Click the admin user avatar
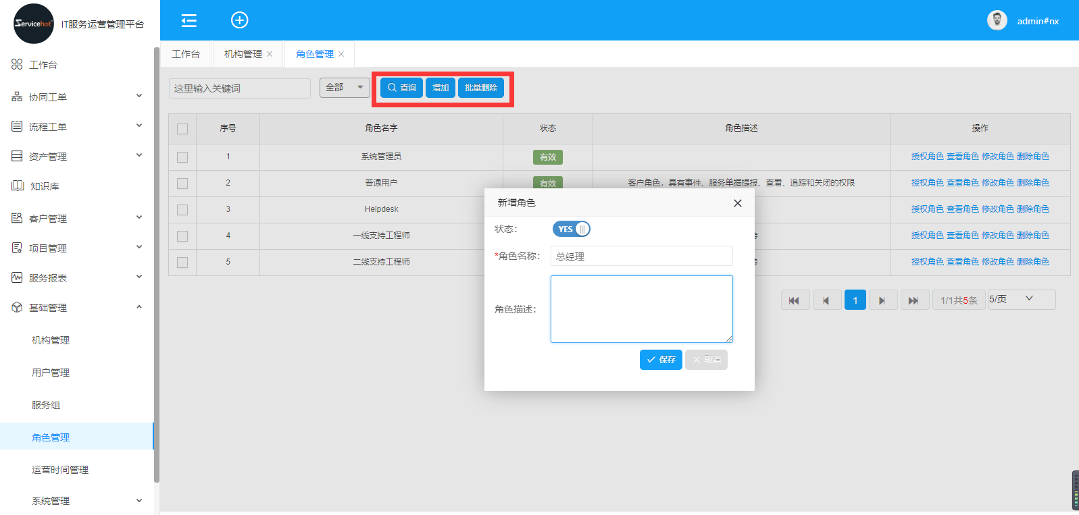The image size is (1079, 515). point(997,20)
